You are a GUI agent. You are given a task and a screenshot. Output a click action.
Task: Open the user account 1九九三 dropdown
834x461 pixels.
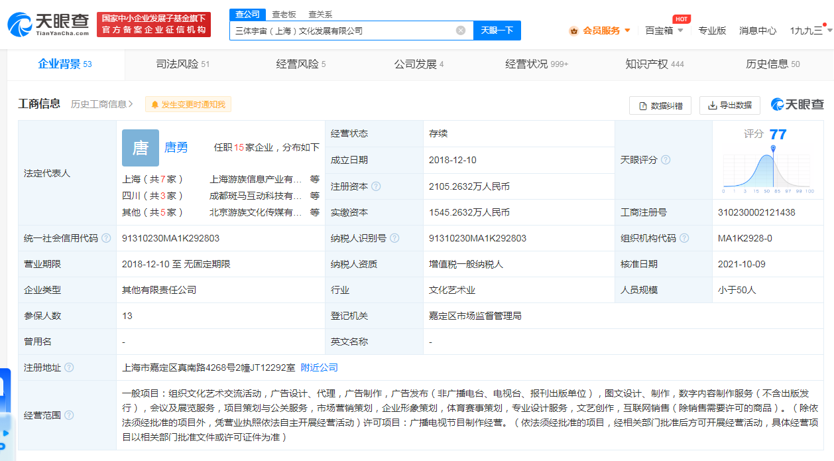click(x=810, y=31)
